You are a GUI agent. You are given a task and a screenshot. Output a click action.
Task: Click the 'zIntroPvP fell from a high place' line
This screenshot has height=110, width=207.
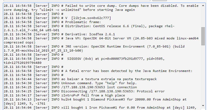click(64, 95)
